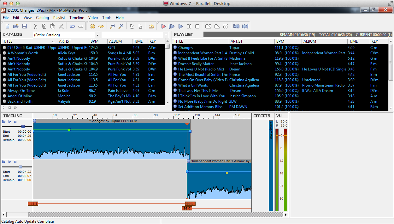
Task: Click the crossfade transition toolbar icon
Action: click(x=208, y=26)
